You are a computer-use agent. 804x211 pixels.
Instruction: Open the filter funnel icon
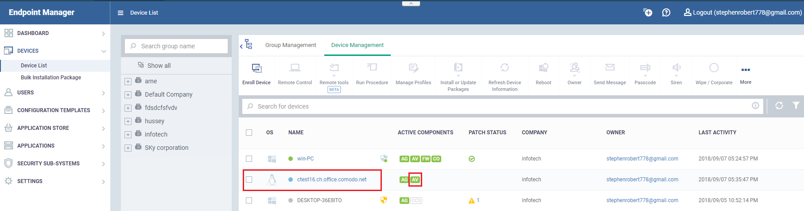click(x=796, y=105)
